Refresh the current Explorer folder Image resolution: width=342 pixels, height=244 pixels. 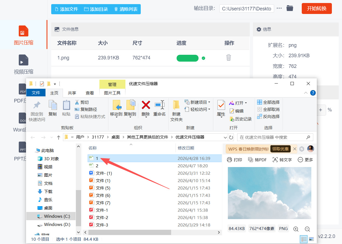pos(231,137)
